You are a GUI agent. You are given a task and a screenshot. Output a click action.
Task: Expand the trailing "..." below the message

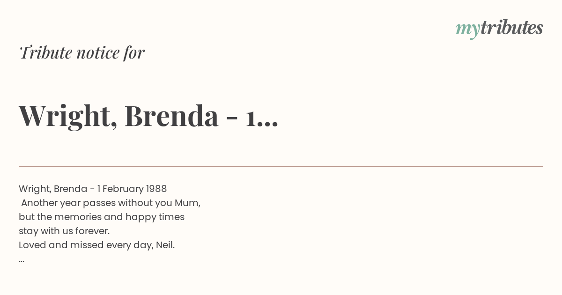[22, 261]
